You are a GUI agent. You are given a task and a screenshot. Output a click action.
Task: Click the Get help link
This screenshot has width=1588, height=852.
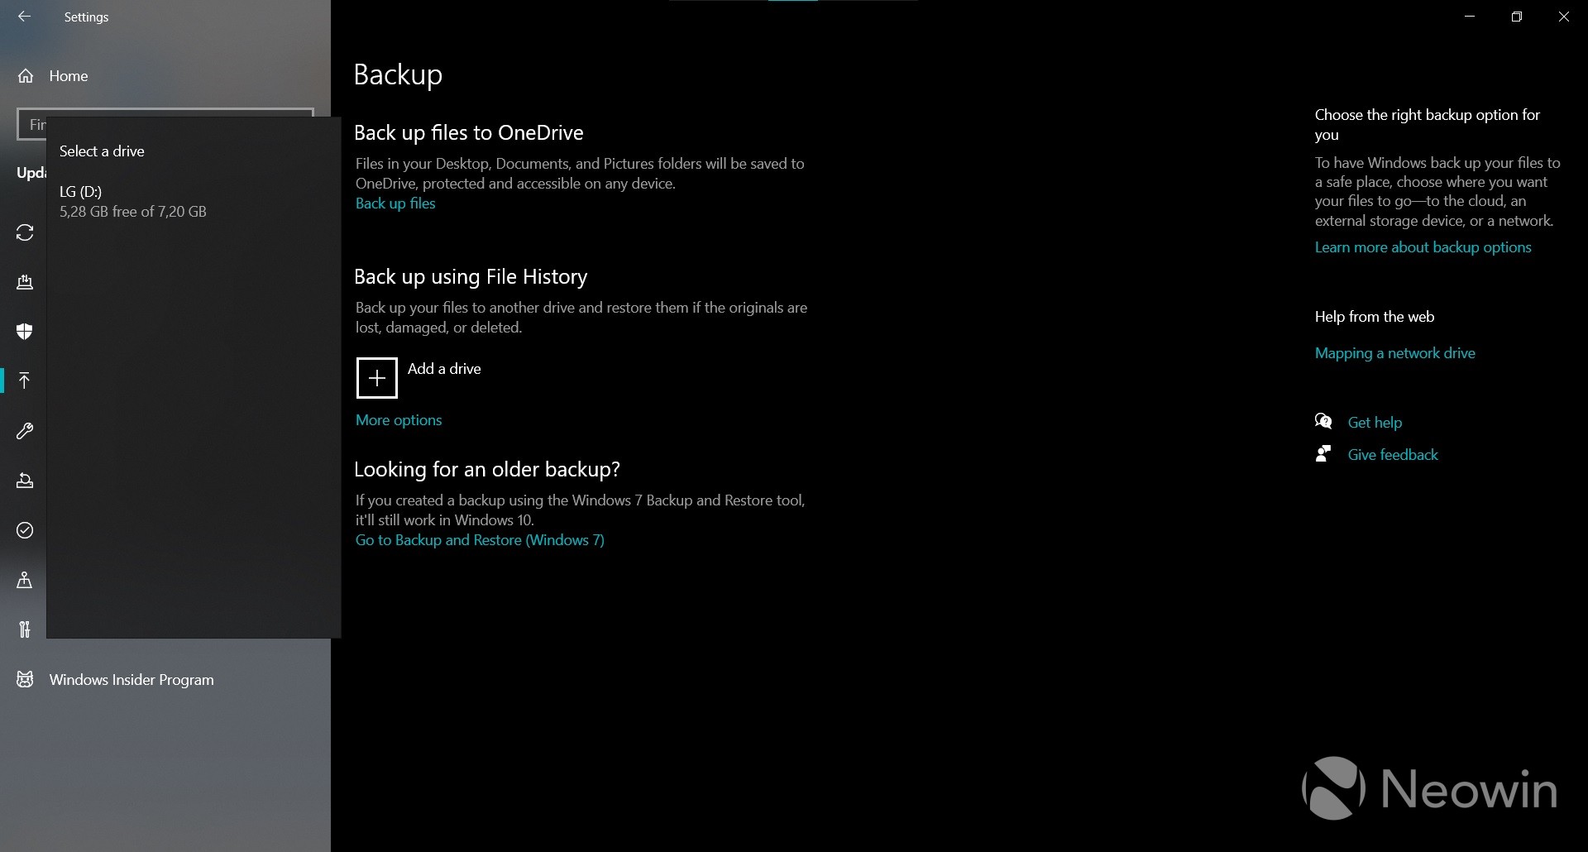click(x=1375, y=423)
